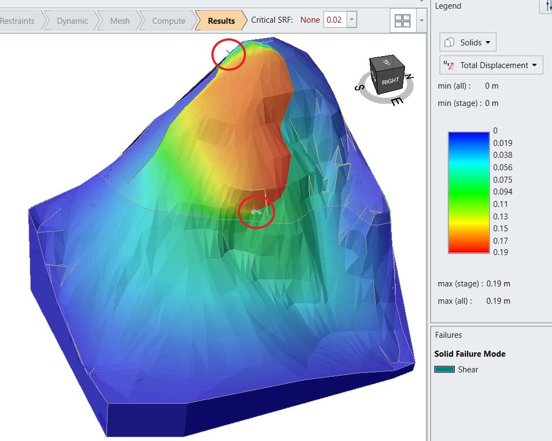Expand the viewport layout dropdown arrow
The height and width of the screenshot is (441, 552).
tap(421, 21)
